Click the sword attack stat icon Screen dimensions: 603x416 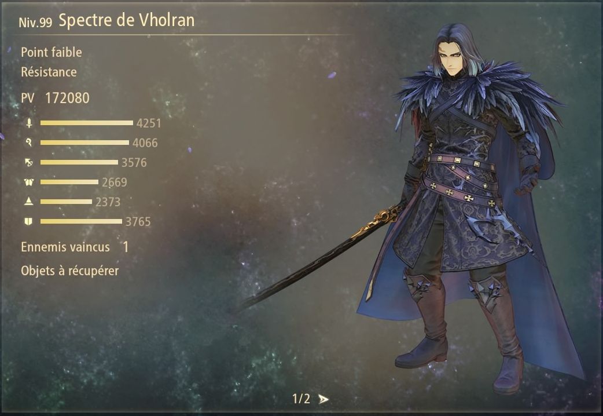pyautogui.click(x=29, y=123)
